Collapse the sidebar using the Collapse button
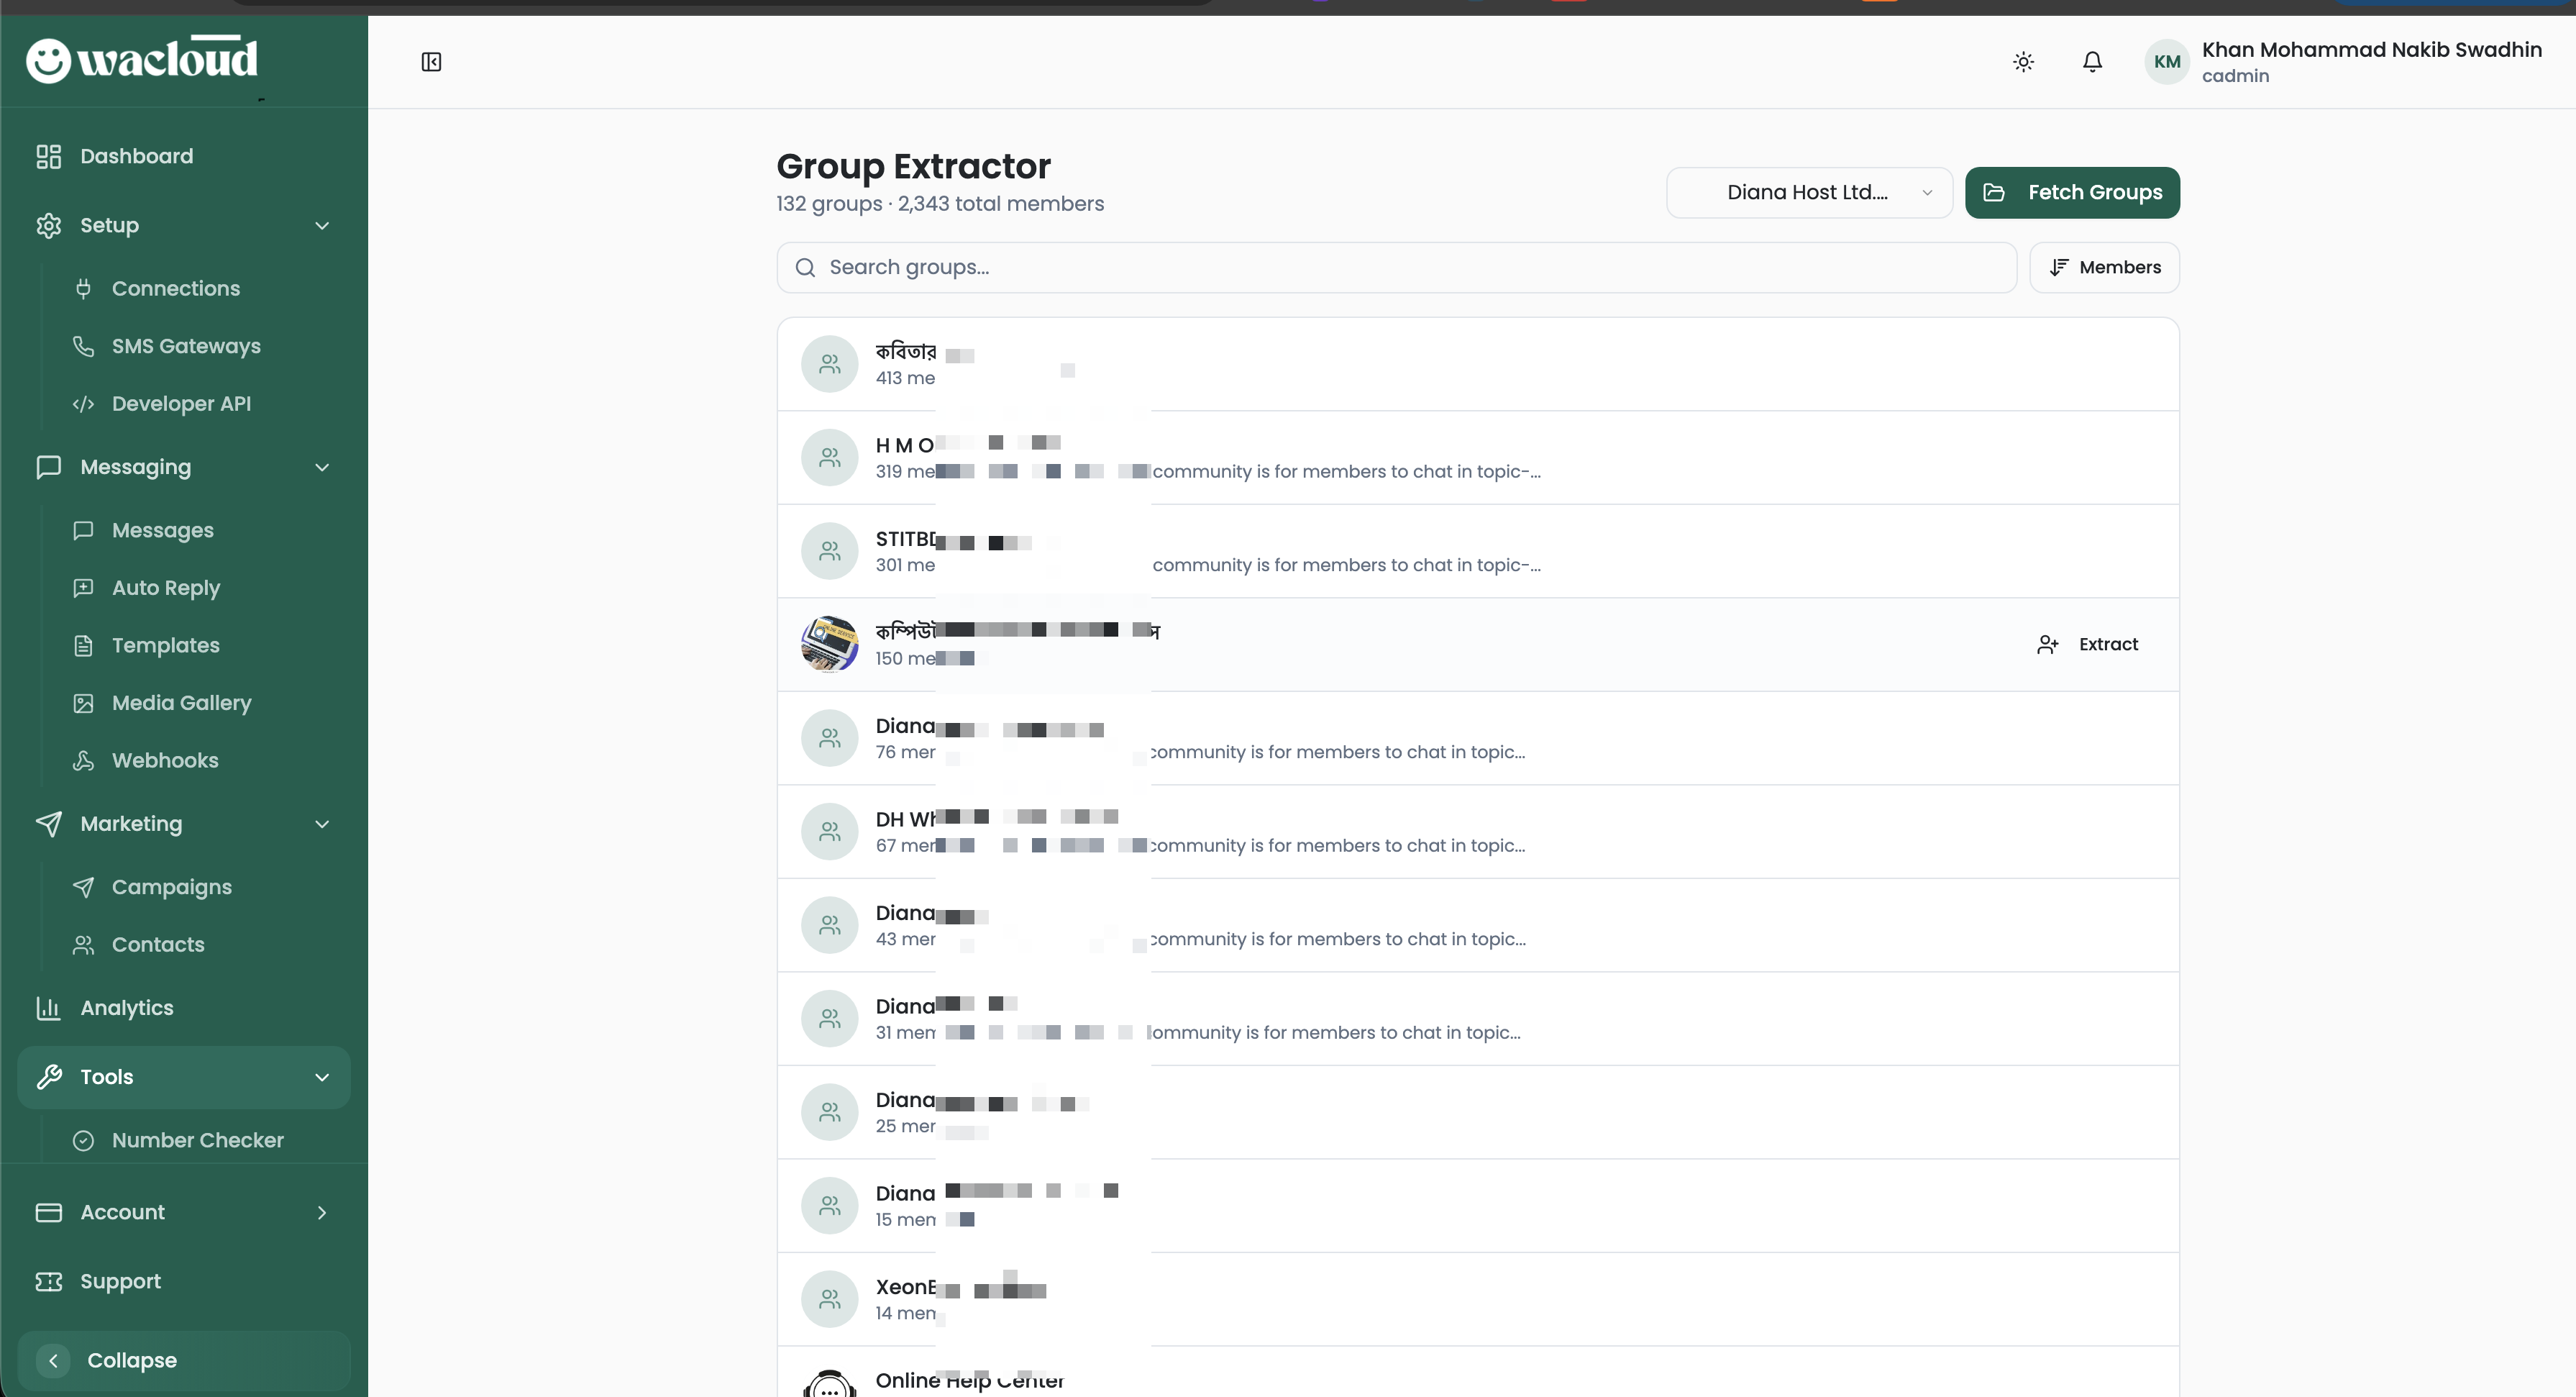The height and width of the screenshot is (1397, 2576). point(131,1360)
